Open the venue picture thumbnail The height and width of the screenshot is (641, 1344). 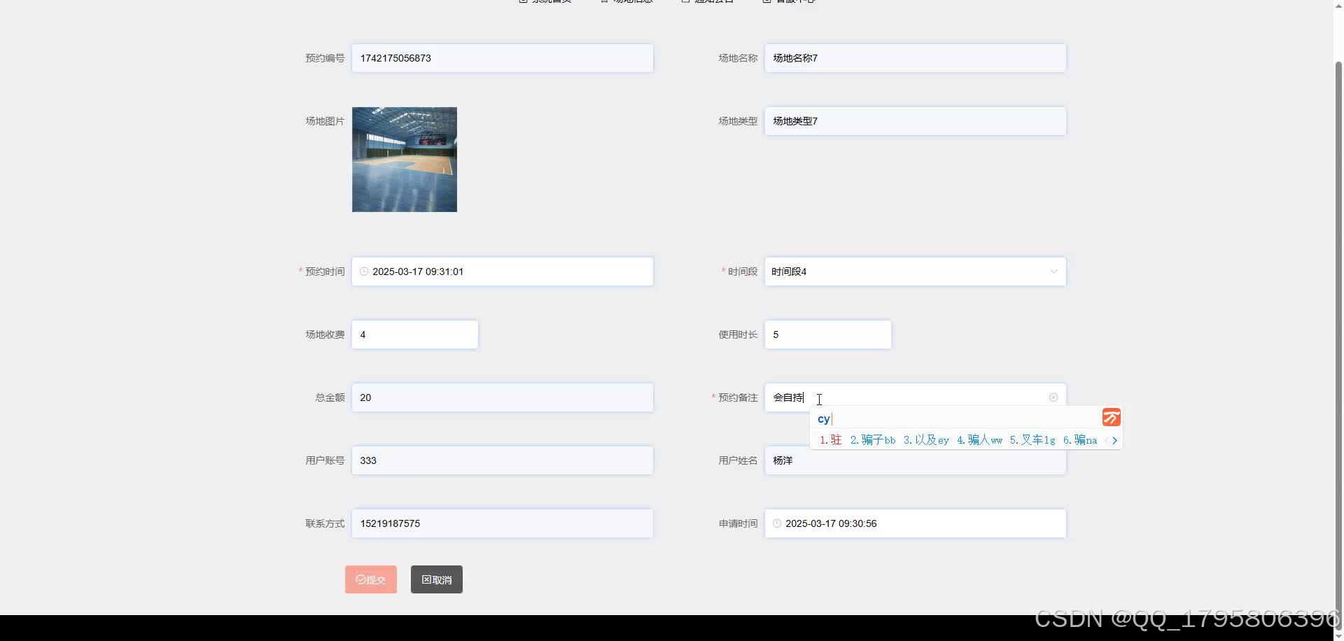(405, 160)
